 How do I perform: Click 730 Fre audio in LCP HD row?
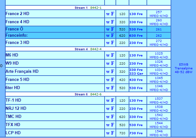point(136,133)
